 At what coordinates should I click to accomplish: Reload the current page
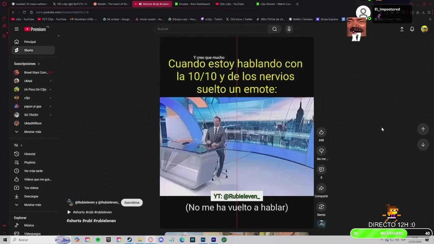click(x=24, y=12)
